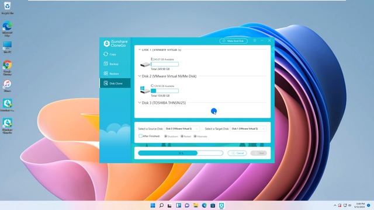Click the Make Boot Disk button
Viewport: 374px width, 210px height.
tap(233, 41)
